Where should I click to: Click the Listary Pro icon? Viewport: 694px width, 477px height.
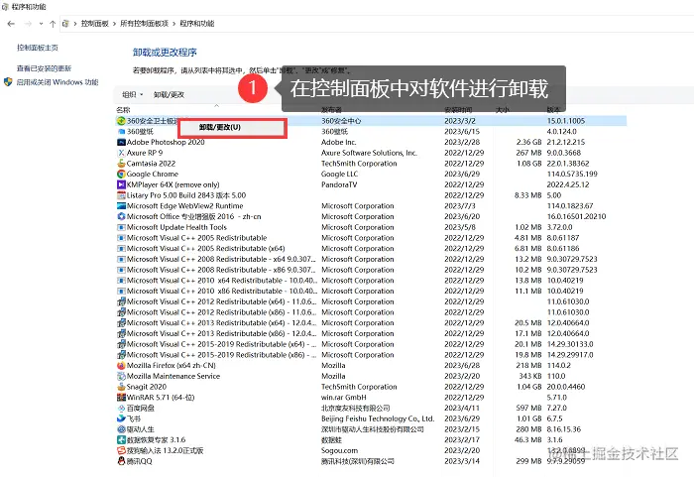click(121, 195)
